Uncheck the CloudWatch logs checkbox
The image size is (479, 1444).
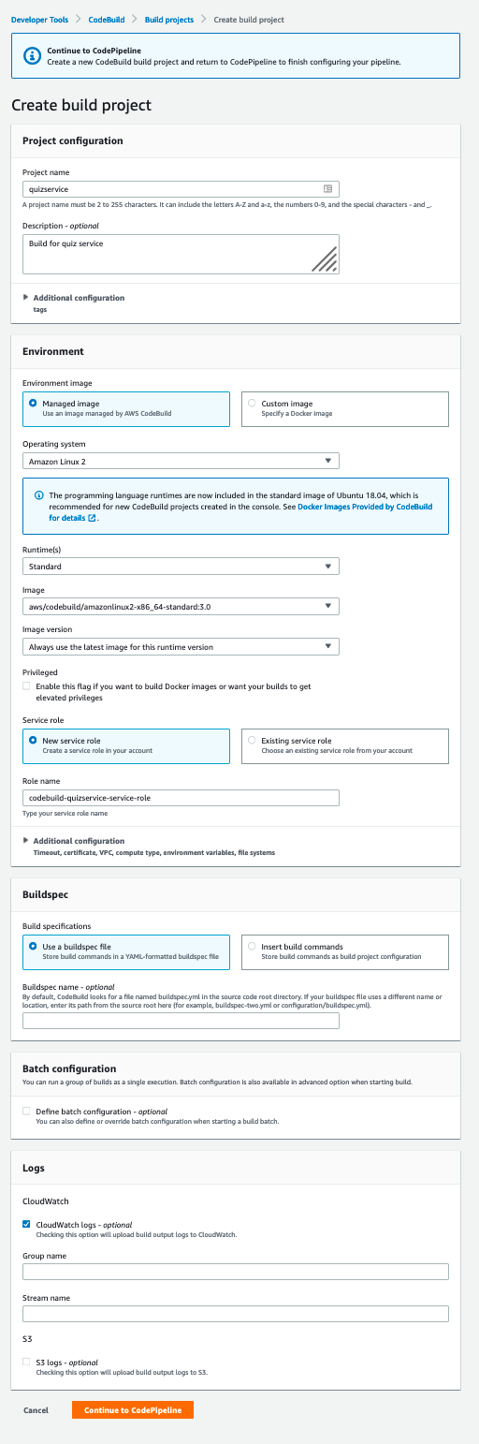point(26,1224)
